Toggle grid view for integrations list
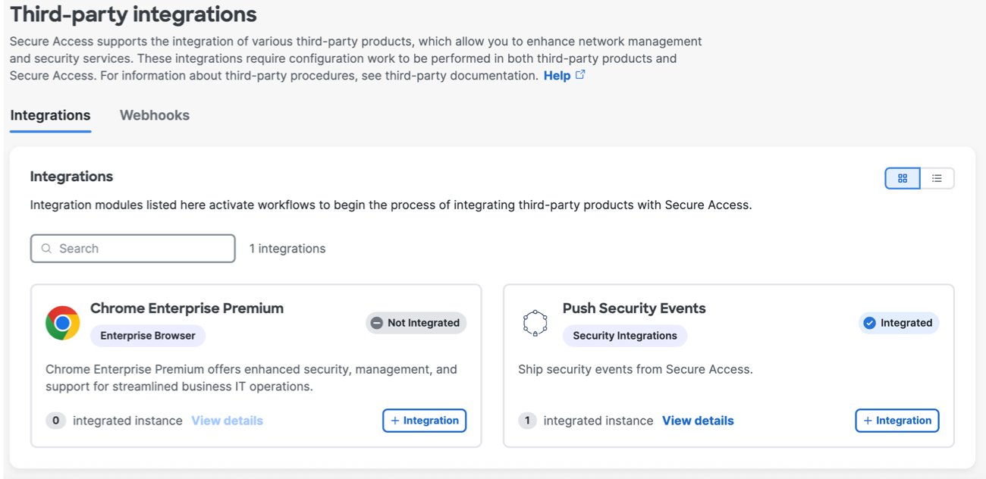Viewport: 986px width, 479px height. 902,177
